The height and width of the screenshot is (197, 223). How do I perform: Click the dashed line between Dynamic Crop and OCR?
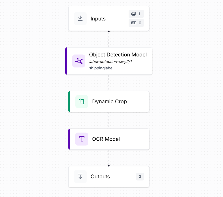109,120
